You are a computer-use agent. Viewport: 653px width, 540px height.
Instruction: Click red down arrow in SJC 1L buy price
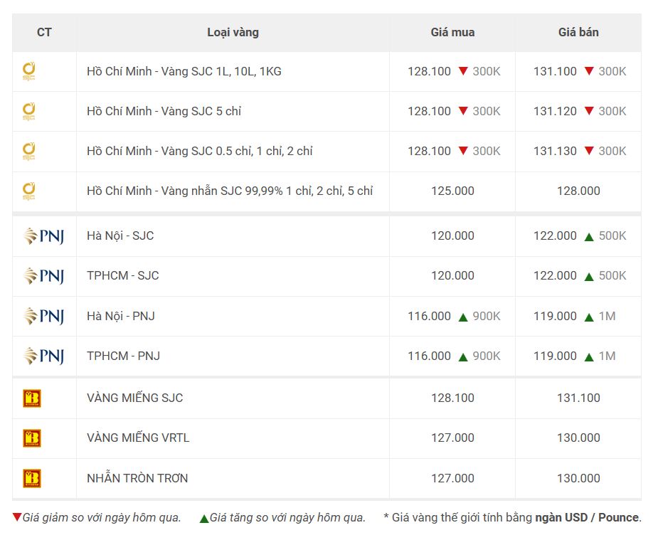coord(462,71)
